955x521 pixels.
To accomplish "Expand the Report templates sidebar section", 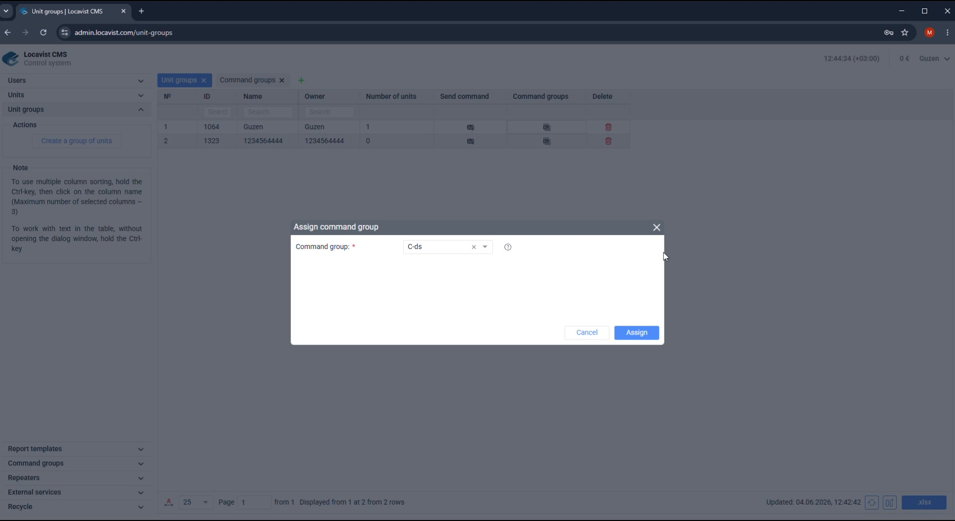I will [x=76, y=449].
